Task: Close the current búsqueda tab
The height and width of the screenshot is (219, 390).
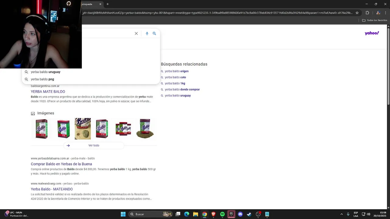Action: pyautogui.click(x=100, y=4)
